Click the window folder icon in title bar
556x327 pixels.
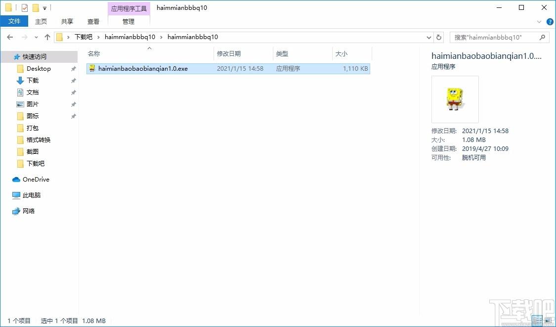click(x=8, y=7)
